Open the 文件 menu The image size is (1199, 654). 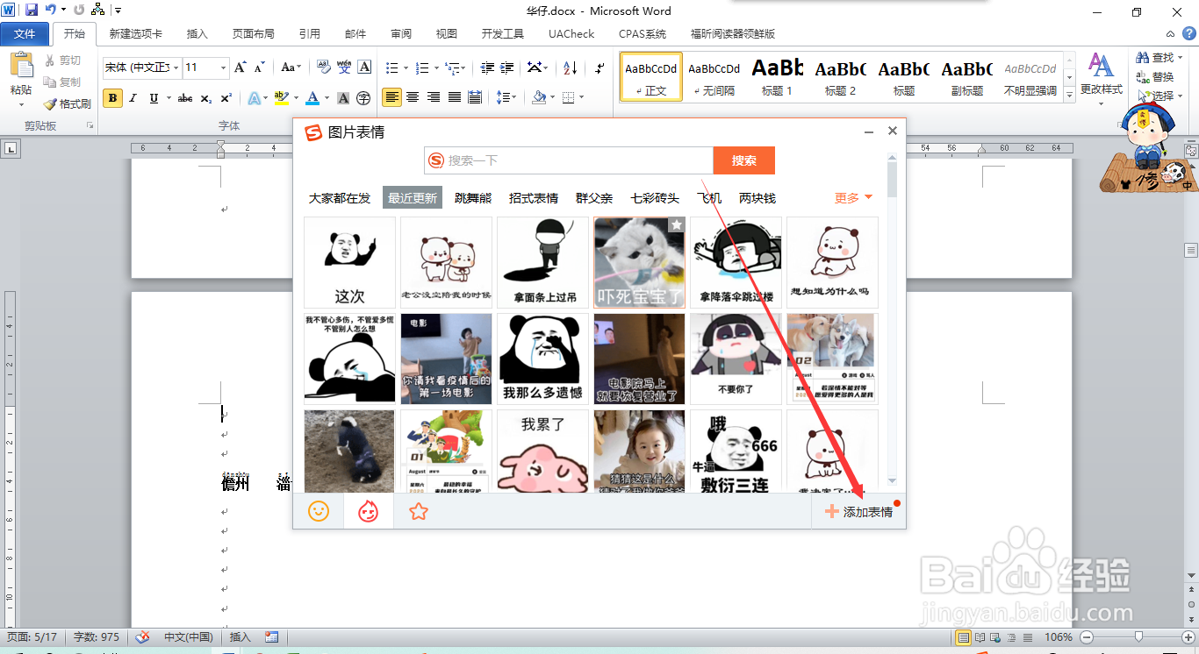coord(25,33)
